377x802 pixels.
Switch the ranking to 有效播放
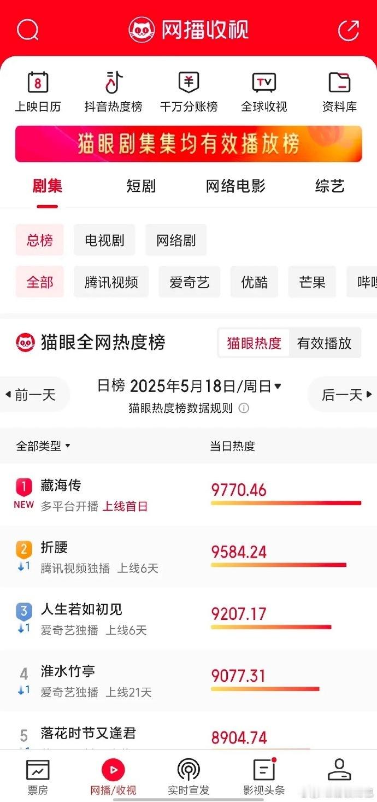tap(325, 343)
